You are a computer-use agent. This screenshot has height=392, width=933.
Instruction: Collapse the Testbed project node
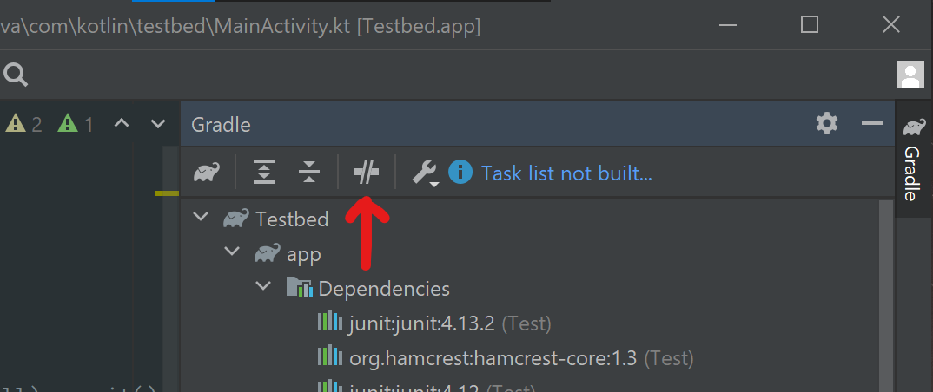click(x=202, y=217)
